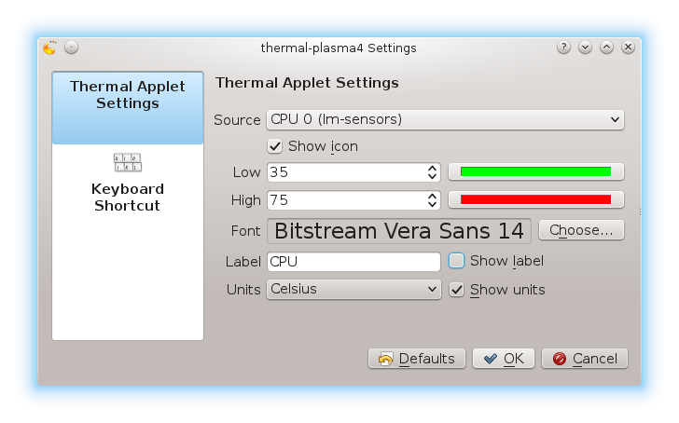This screenshot has width=679, height=423.
Task: Maximize the thermal-plasma4 Settings window
Action: (606, 48)
